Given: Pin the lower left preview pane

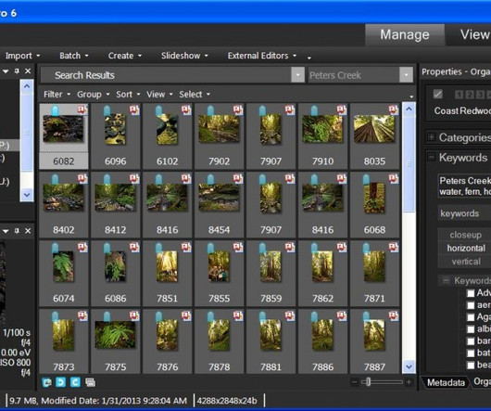Looking at the screenshot, I should pyautogui.click(x=17, y=231).
